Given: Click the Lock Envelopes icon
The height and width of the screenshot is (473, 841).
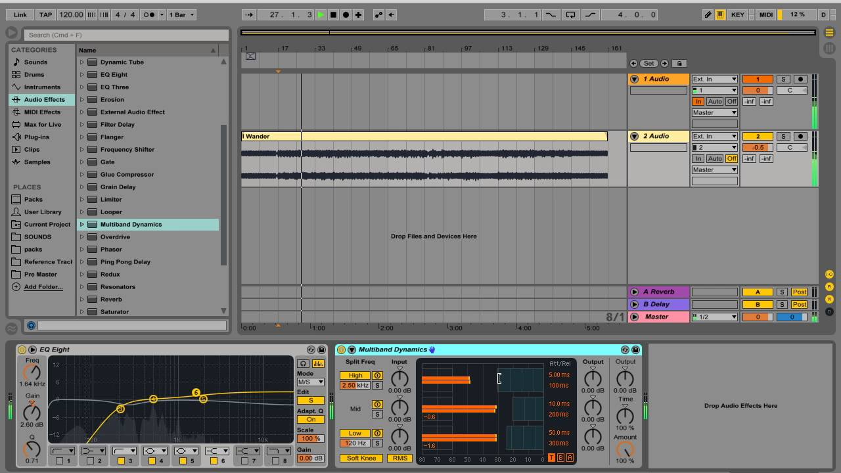Looking at the screenshot, I should click(x=679, y=63).
